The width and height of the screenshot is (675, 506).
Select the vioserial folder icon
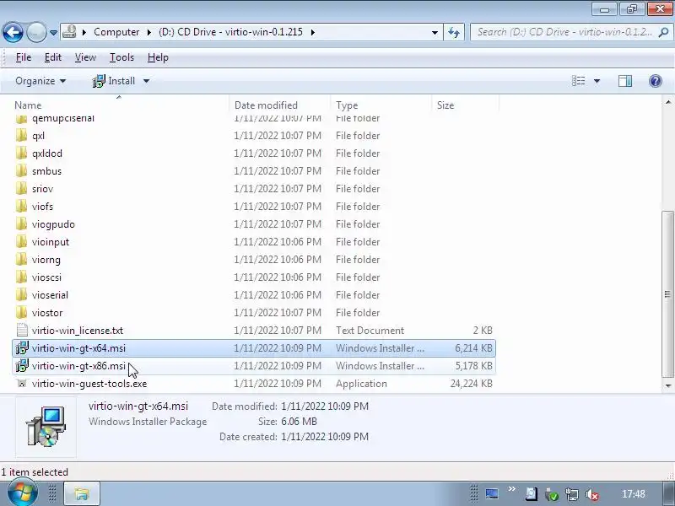(21, 294)
